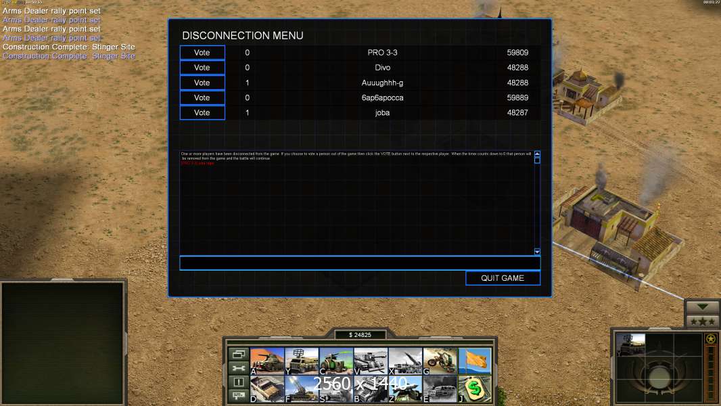Click the chat log scroll up arrow
Viewport: 721px width, 406px height.
coord(537,154)
